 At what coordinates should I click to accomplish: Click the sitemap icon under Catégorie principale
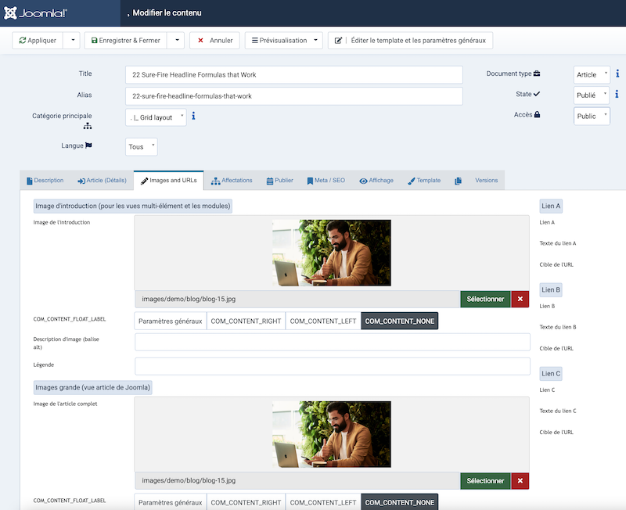pyautogui.click(x=88, y=126)
